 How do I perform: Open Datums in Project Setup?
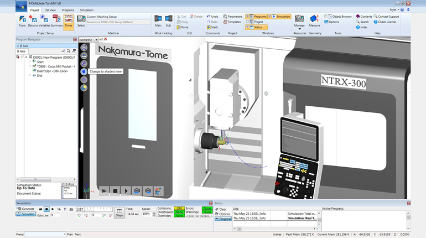point(33,21)
